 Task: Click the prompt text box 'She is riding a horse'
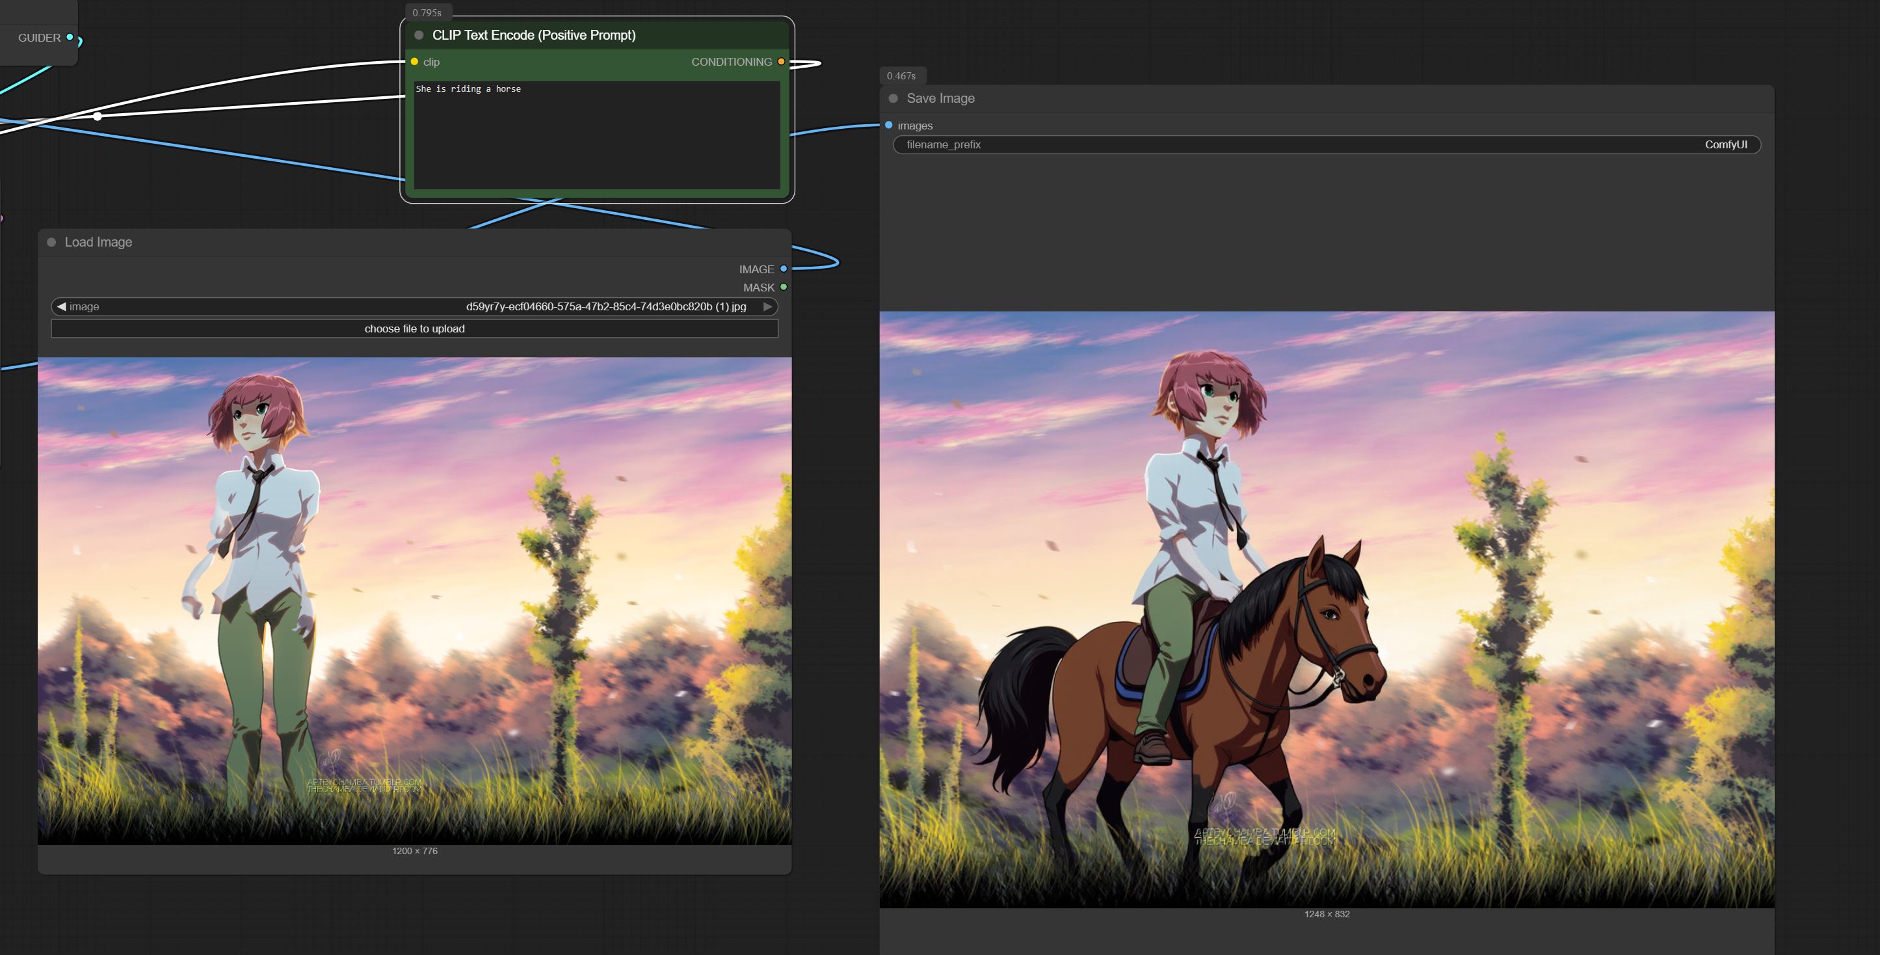[597, 135]
